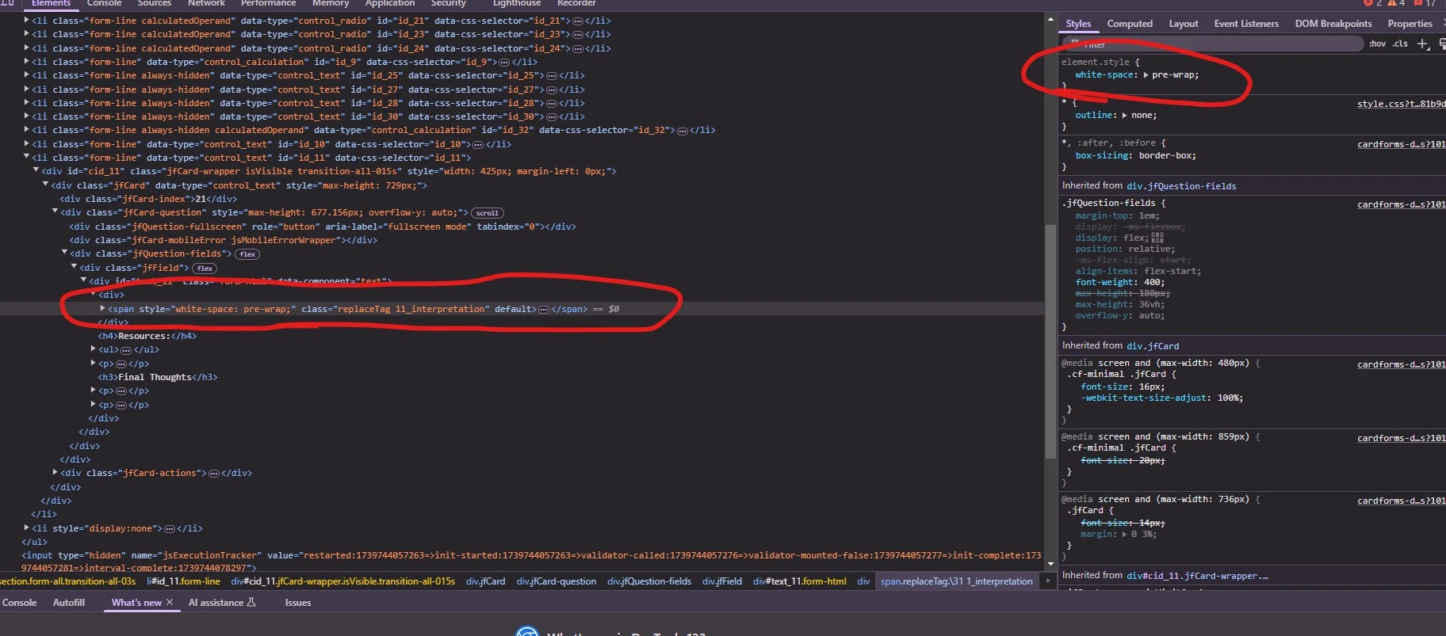Click the scroll badge on jfCard-question div
The image size is (1446, 636).
point(488,213)
